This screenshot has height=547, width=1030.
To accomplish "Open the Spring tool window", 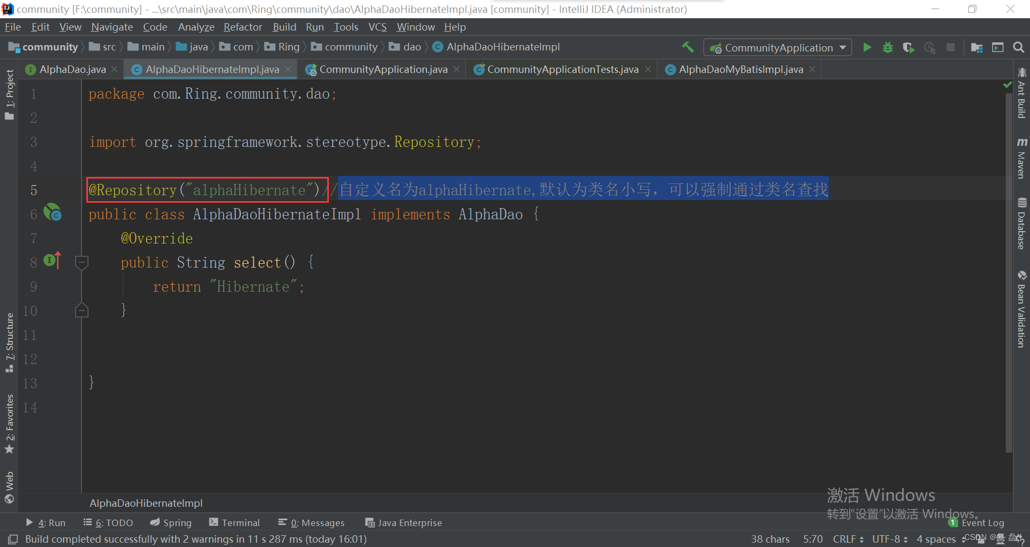I will click(x=171, y=522).
